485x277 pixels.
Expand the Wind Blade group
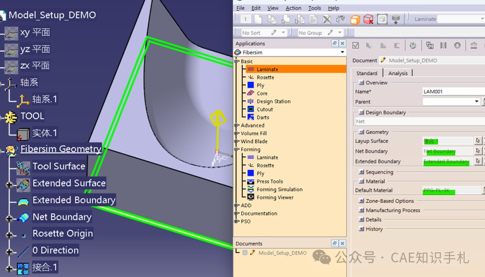(x=237, y=141)
